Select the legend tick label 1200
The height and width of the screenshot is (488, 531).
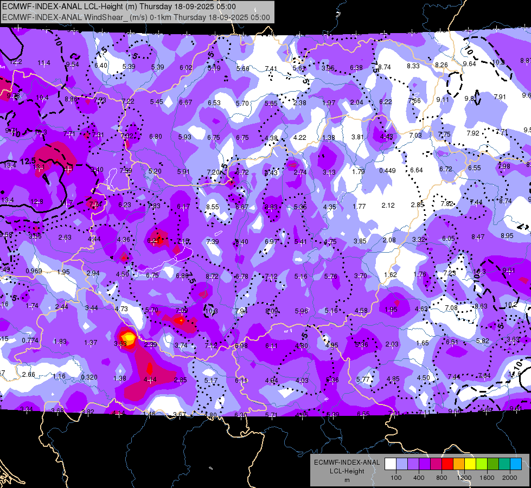(464, 478)
